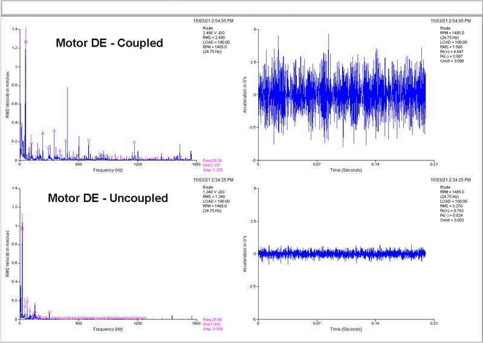Screen dimensions: 483x343
Task: Click the Motor DE - Uncoupled plot title
Action: coord(108,198)
